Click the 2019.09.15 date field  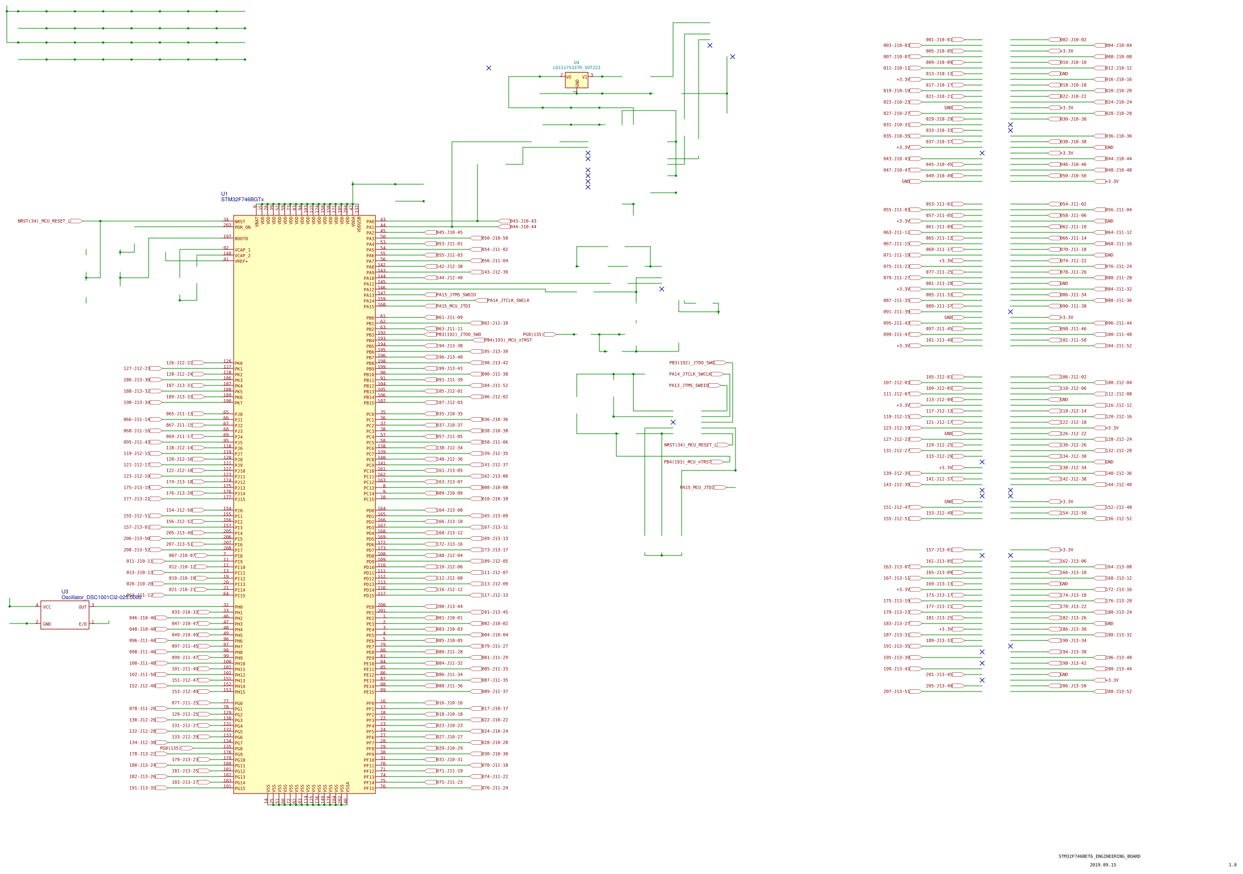click(x=1102, y=865)
